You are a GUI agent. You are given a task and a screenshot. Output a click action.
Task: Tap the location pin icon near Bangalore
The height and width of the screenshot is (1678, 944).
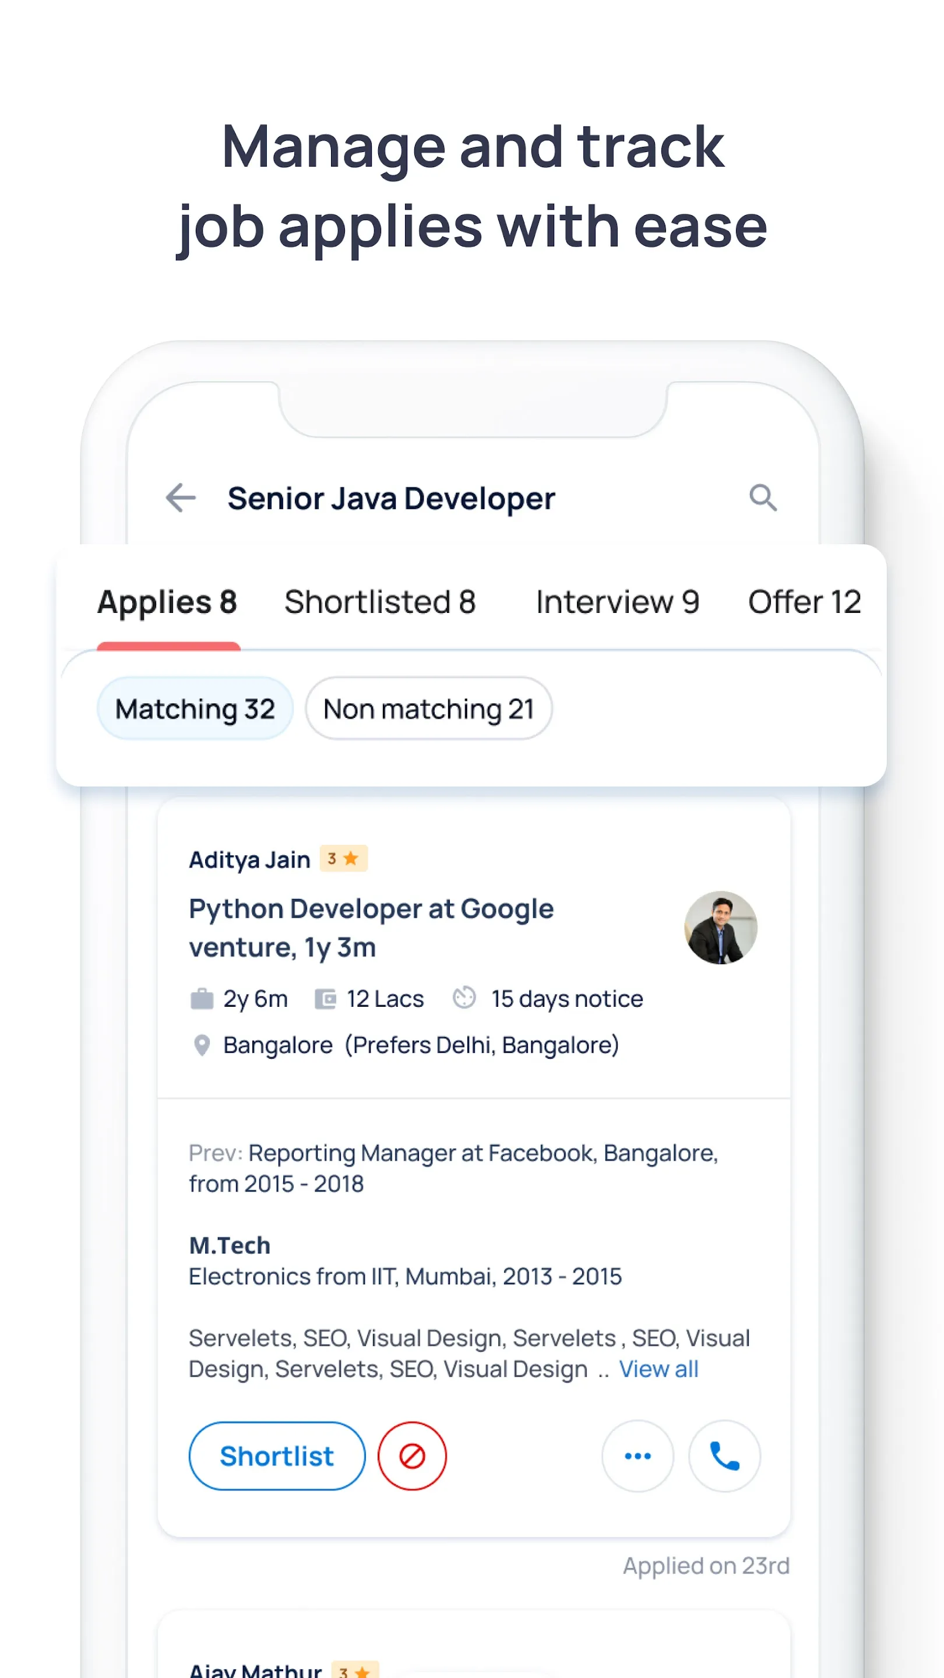(202, 1045)
